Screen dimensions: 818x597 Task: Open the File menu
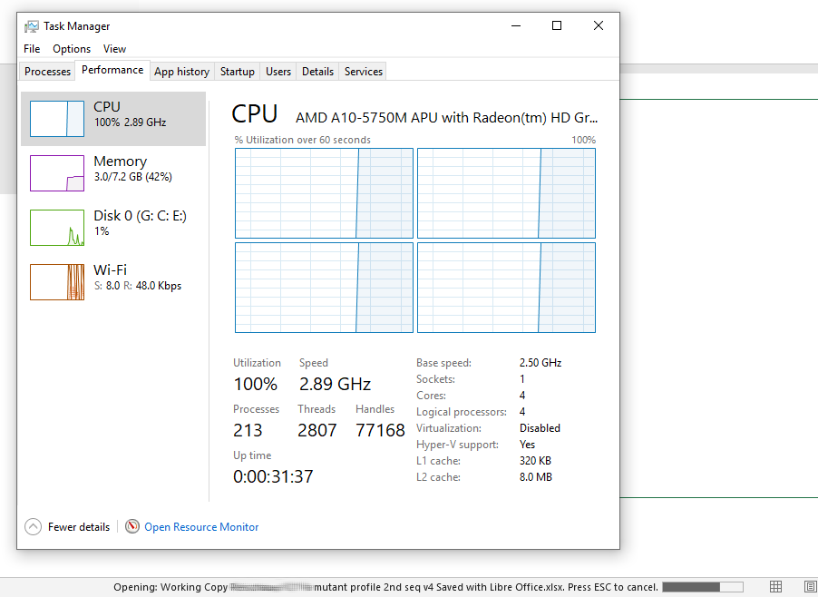pos(32,48)
